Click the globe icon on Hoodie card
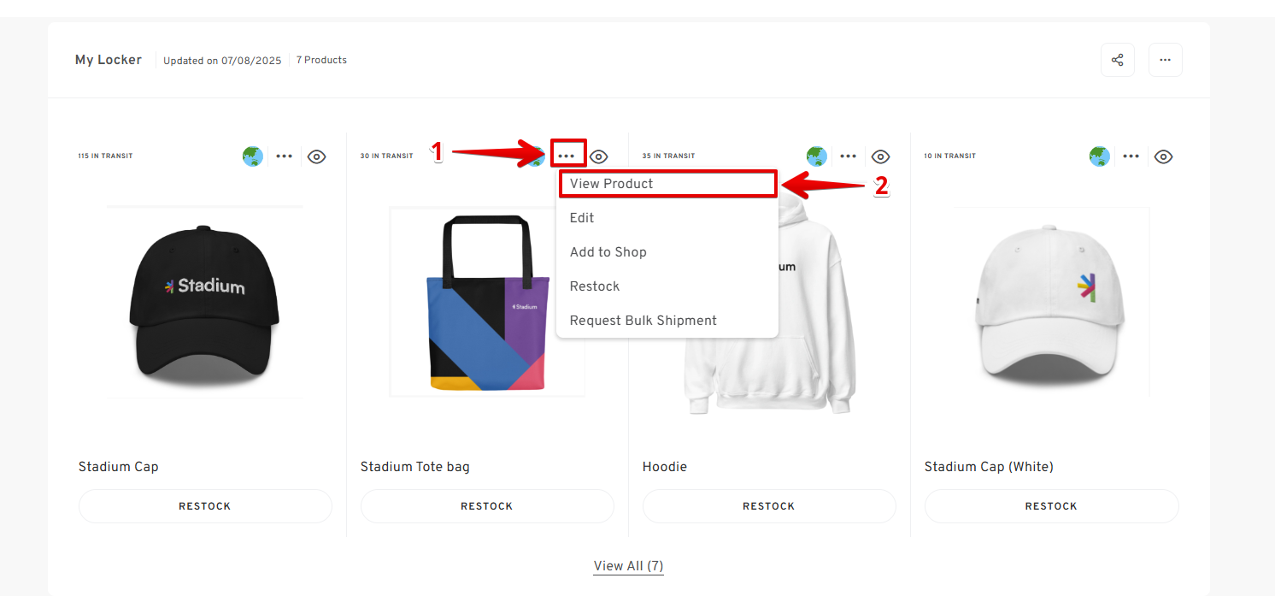1275x596 pixels. click(817, 156)
